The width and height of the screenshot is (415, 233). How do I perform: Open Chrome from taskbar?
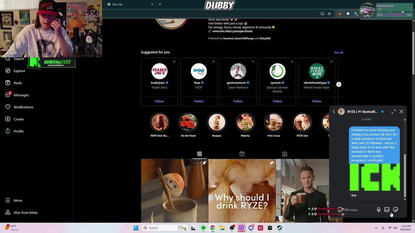[x=213, y=228]
